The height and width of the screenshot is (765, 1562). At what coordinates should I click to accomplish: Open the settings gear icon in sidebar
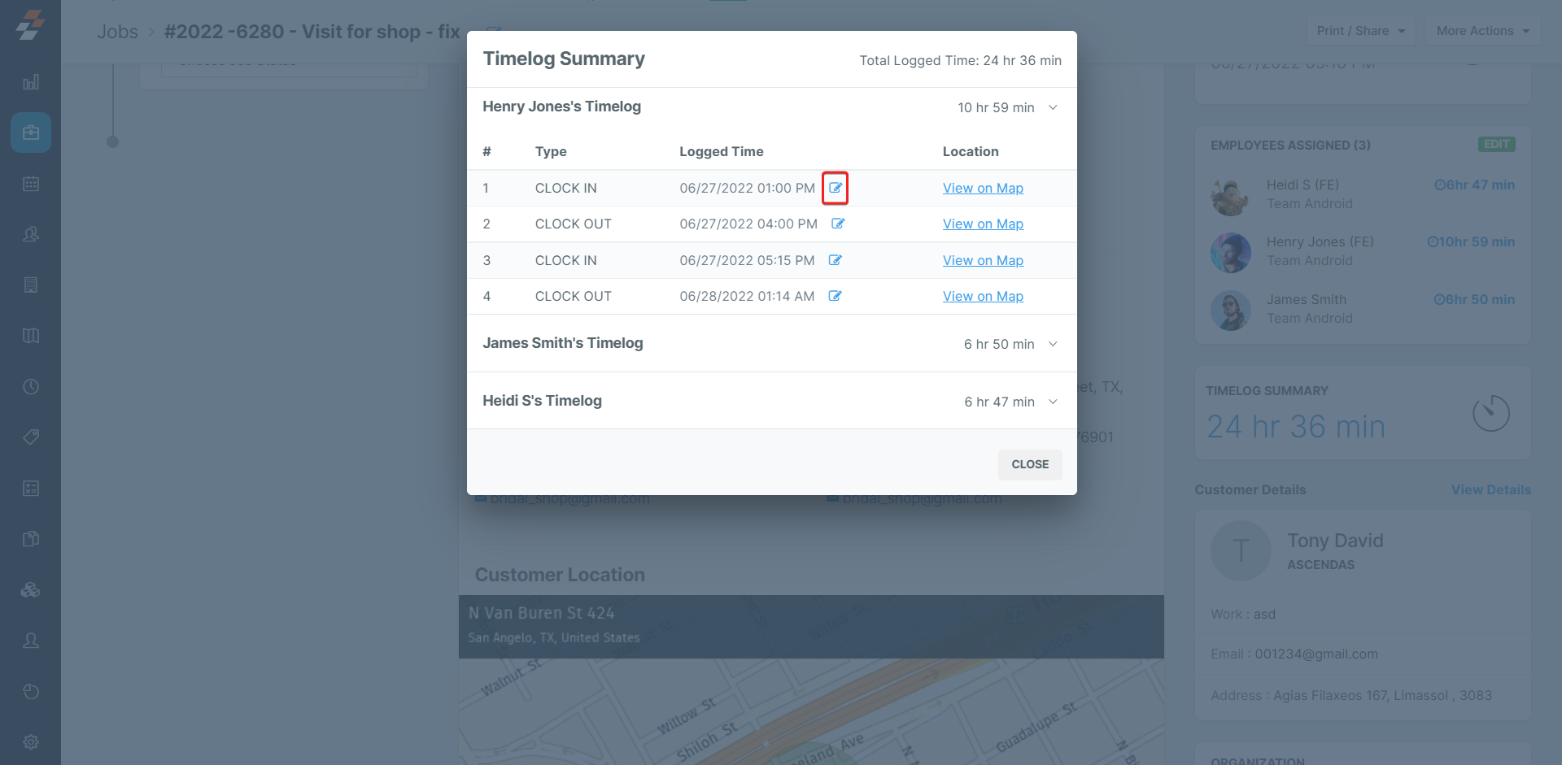tap(31, 742)
